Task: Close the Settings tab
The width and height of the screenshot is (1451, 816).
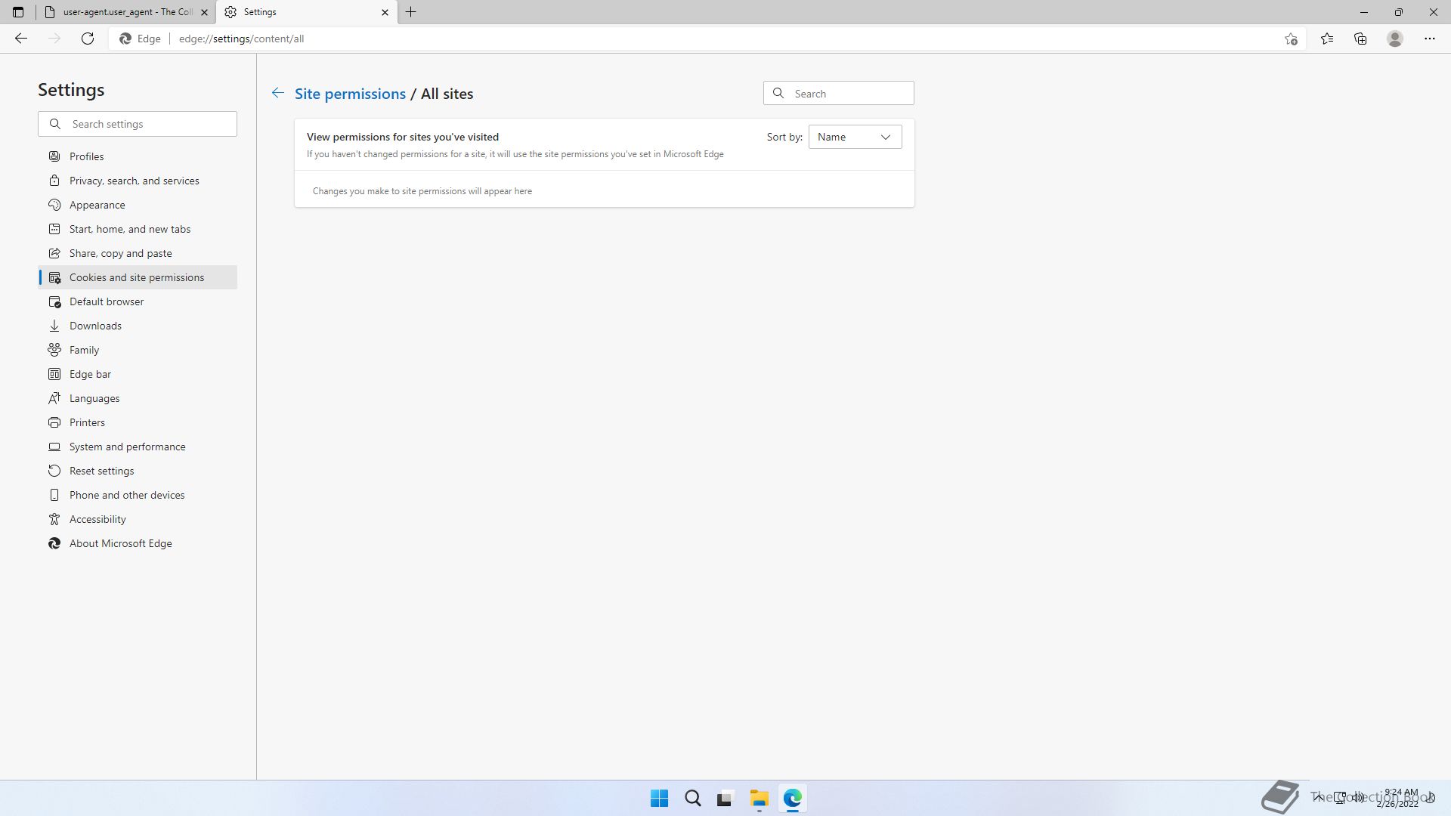Action: (x=385, y=12)
